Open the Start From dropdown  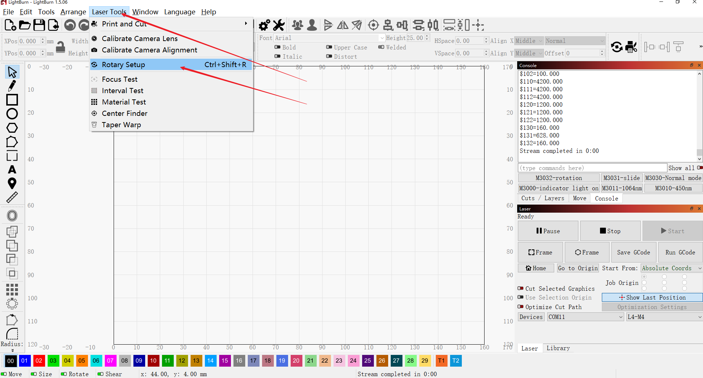(671, 268)
